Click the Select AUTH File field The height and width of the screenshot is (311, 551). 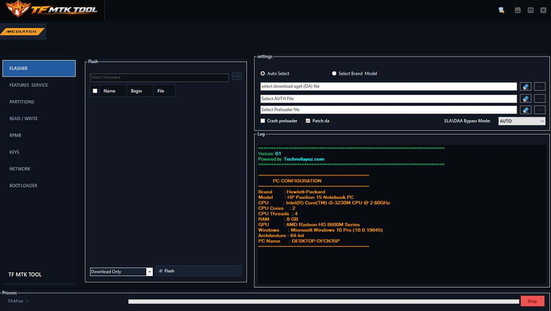(388, 99)
